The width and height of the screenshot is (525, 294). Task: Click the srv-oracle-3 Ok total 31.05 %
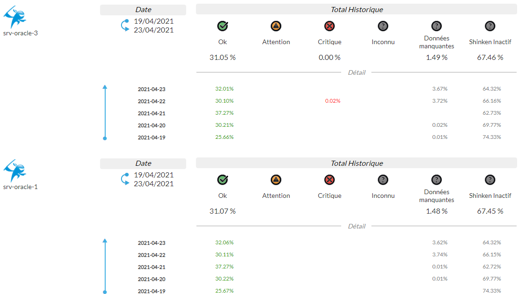[x=222, y=58]
